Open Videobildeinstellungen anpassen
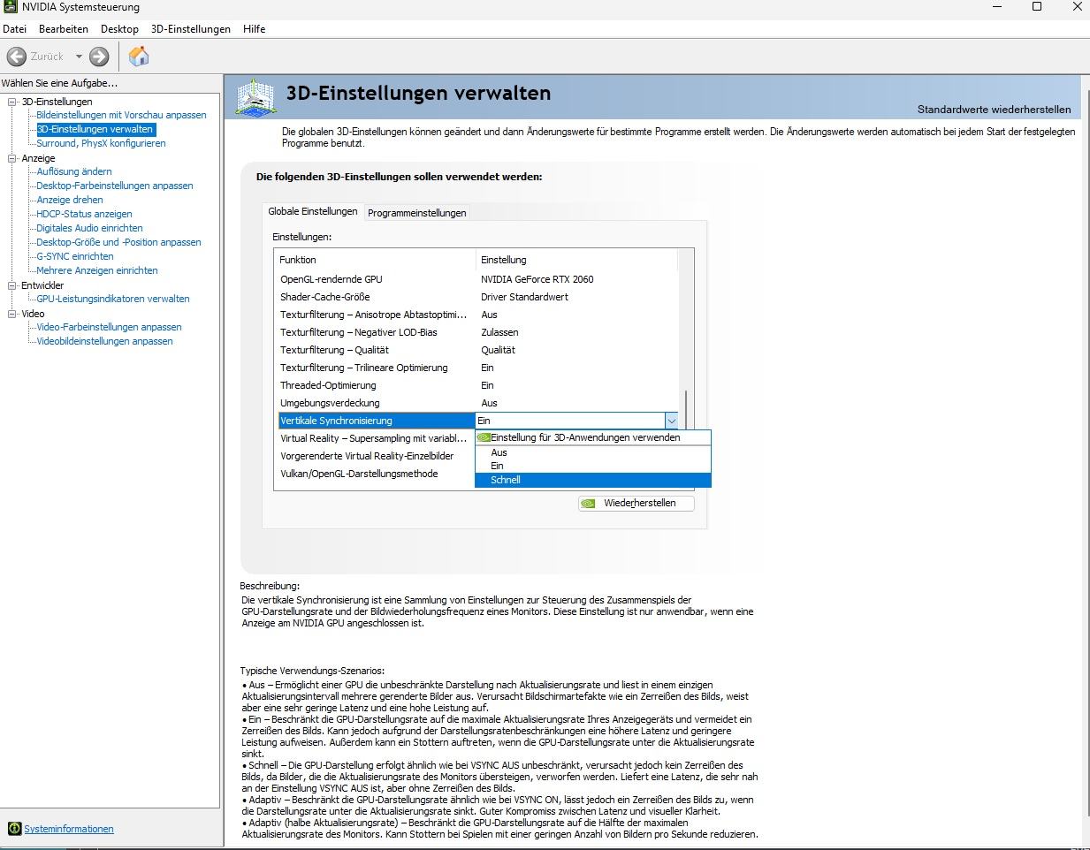The image size is (1090, 850). (104, 341)
